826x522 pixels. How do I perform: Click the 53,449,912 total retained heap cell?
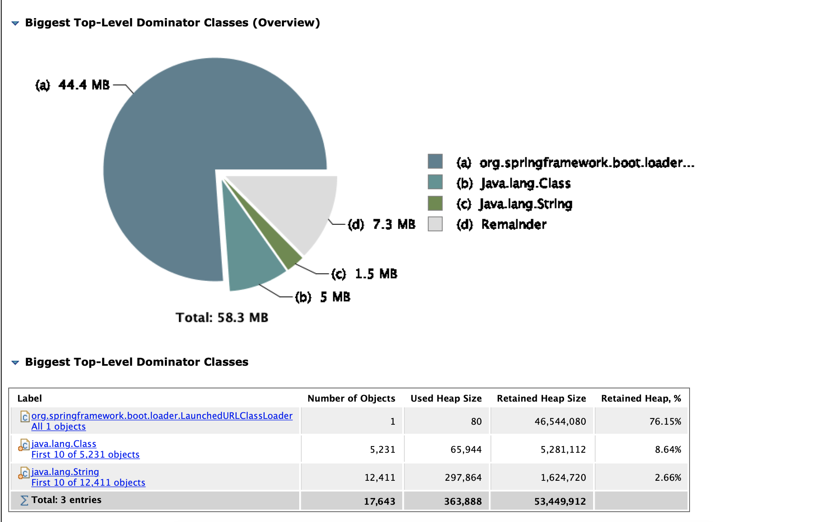pos(542,501)
